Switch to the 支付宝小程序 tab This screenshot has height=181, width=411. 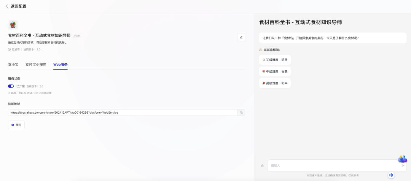coord(36,64)
